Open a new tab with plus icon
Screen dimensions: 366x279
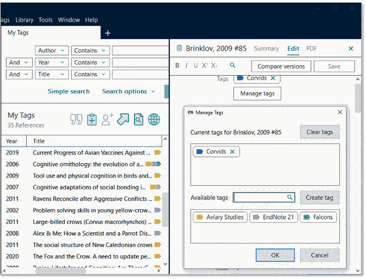107,33
